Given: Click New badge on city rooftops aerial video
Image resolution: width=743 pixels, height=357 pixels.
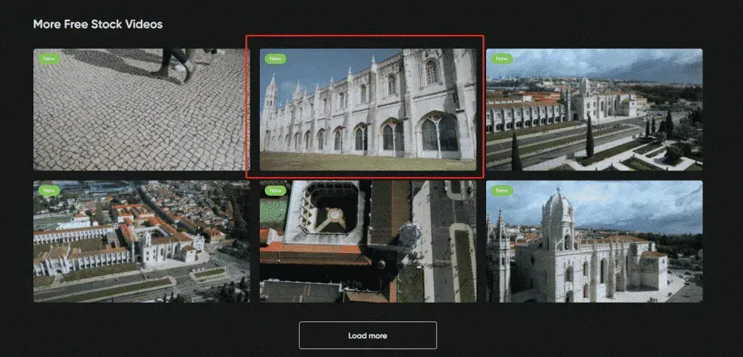Looking at the screenshot, I should click(49, 191).
